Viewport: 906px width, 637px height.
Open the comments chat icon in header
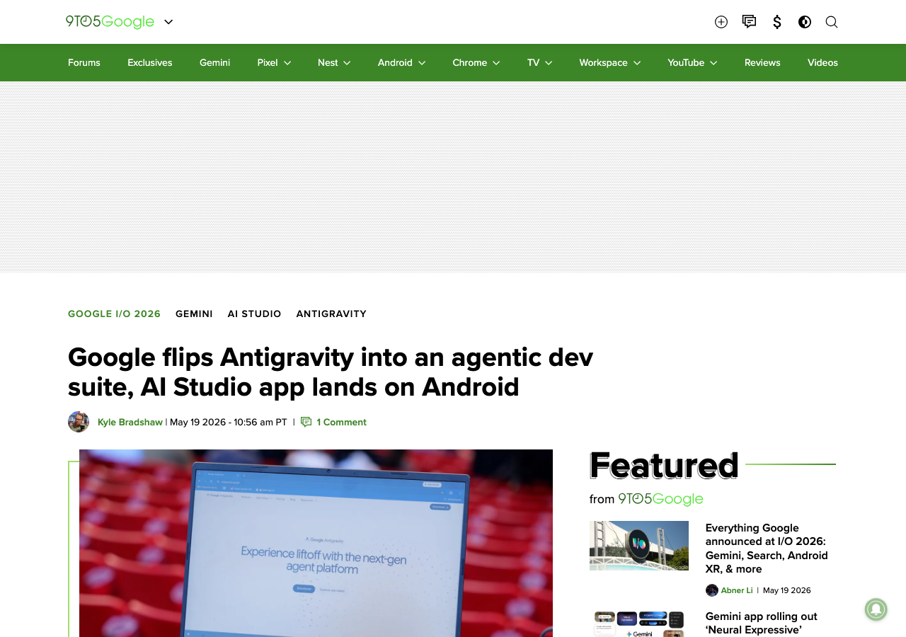click(749, 22)
